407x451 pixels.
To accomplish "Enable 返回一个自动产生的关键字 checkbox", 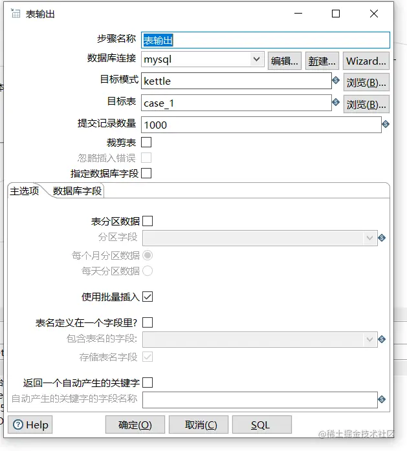I will click(x=148, y=383).
